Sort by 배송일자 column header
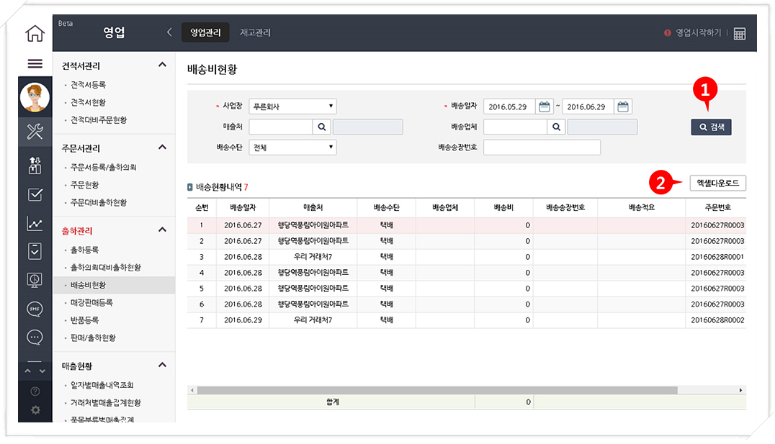This screenshot has height=444, width=775. [243, 207]
